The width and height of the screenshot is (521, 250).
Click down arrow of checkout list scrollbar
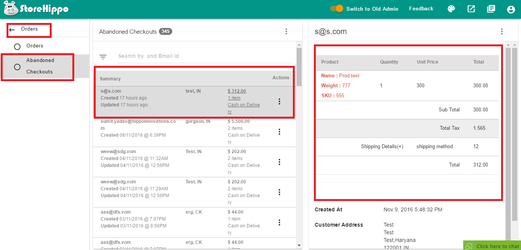(x=299, y=245)
